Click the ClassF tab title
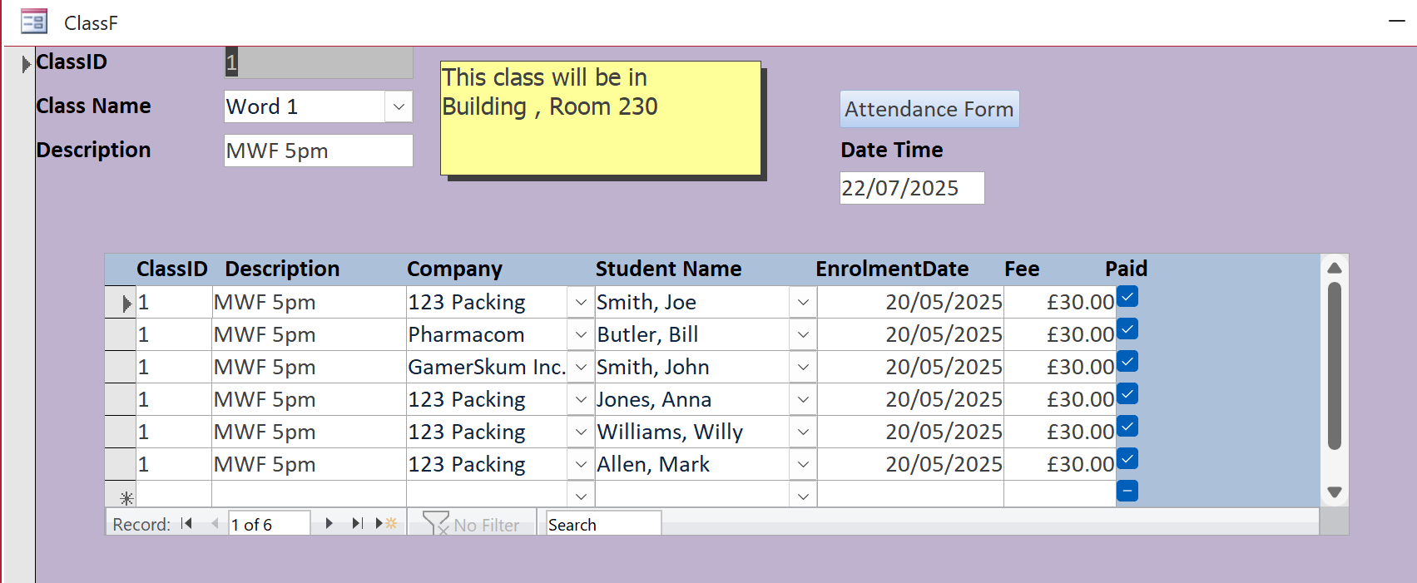 pyautogui.click(x=91, y=23)
